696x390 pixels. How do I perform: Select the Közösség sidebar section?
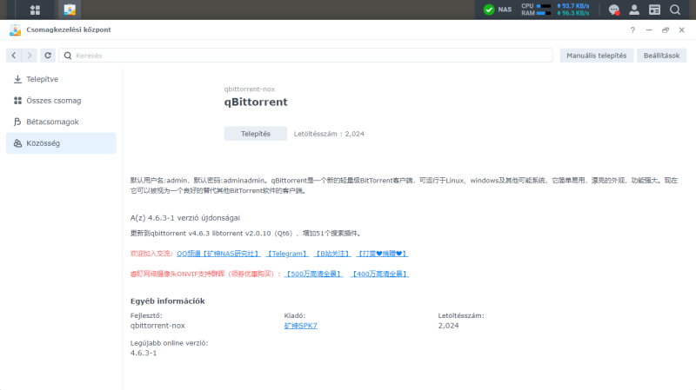coord(61,143)
